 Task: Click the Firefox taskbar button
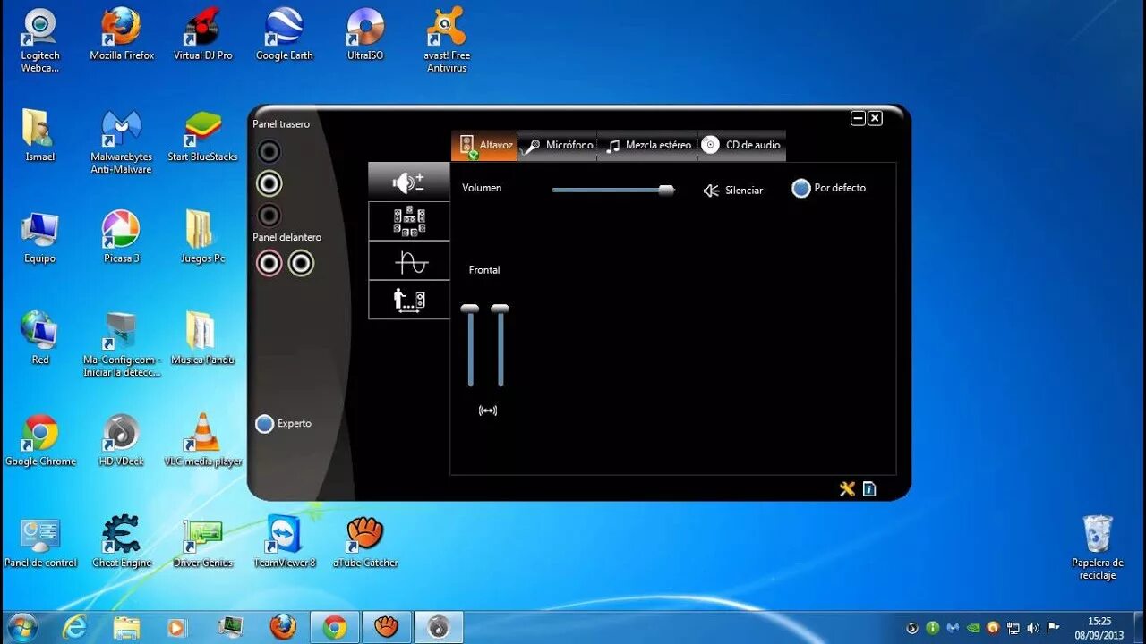point(283,627)
